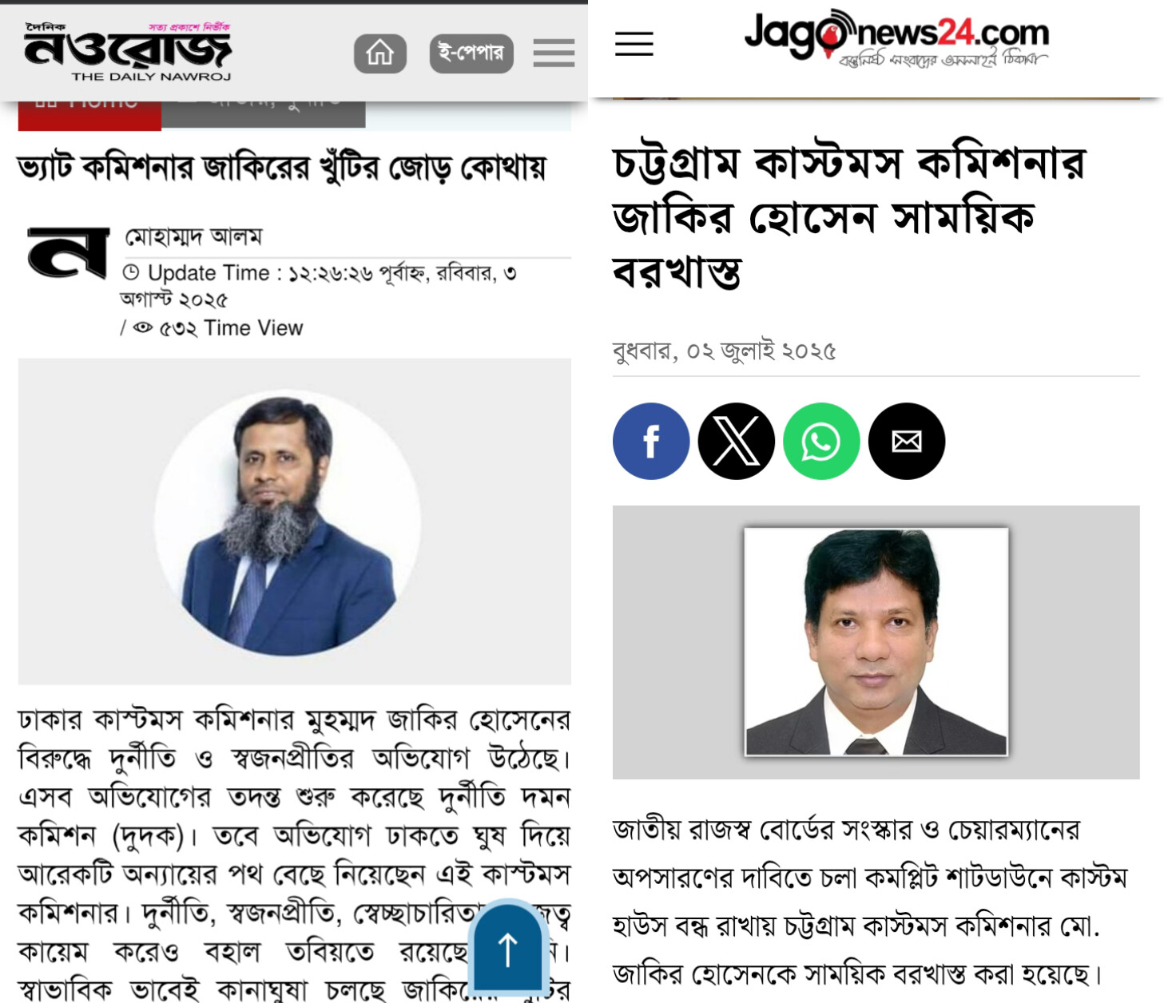Tap the scroll-to-top arrow button
This screenshot has width=1164, height=1003.
(x=508, y=950)
